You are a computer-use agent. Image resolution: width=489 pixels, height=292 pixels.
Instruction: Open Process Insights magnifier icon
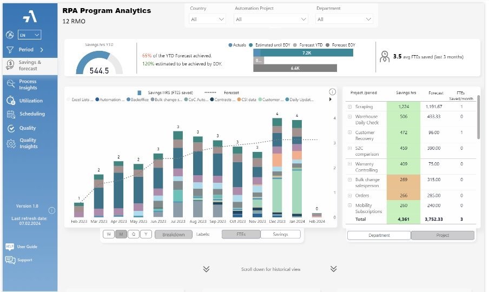[x=11, y=83]
